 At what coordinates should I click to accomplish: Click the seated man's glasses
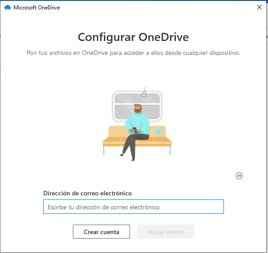click(x=138, y=108)
